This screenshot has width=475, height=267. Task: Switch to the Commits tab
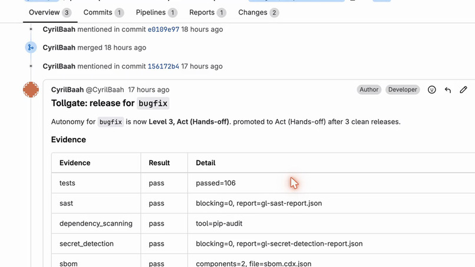(x=103, y=12)
